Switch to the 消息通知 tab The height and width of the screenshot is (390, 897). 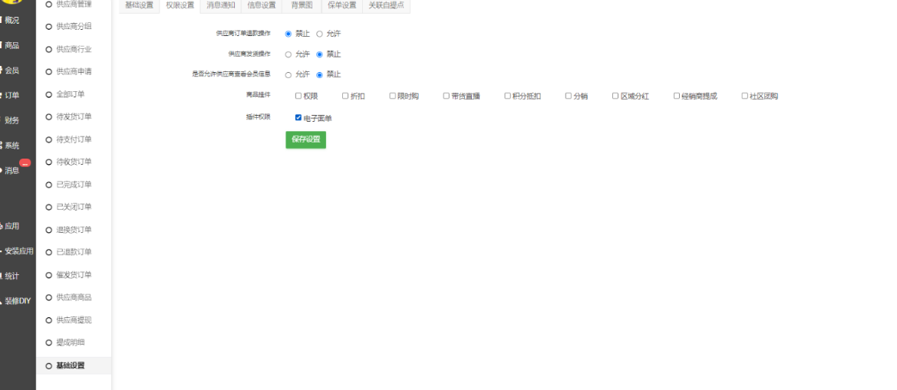tap(221, 5)
